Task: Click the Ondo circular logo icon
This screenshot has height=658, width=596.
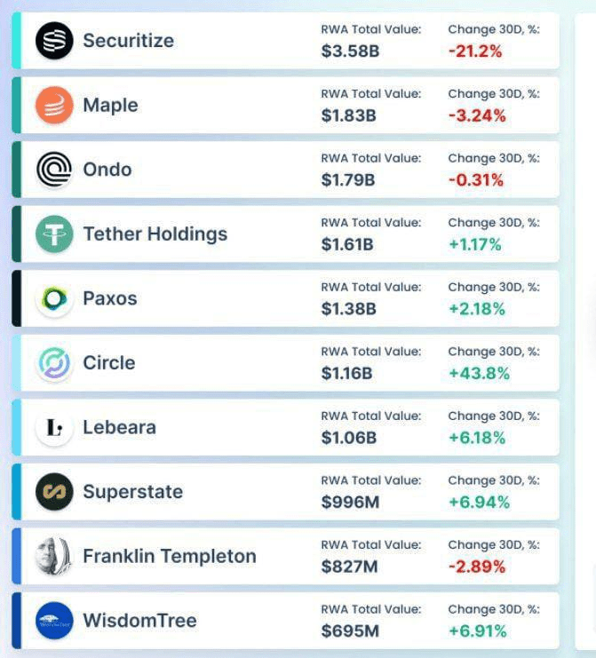Action: (54, 170)
